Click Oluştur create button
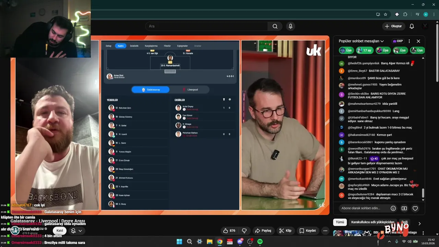439x247 pixels. coord(394,26)
